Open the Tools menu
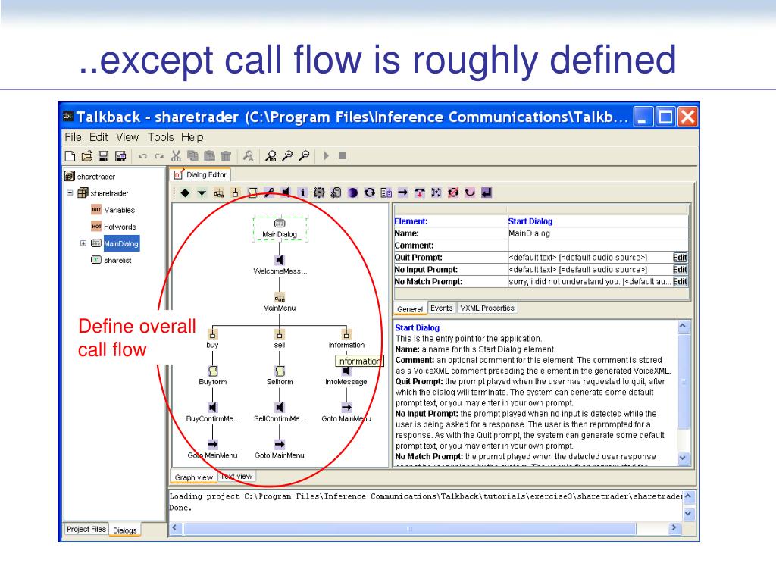Image resolution: width=776 pixels, height=582 pixels. tap(161, 137)
